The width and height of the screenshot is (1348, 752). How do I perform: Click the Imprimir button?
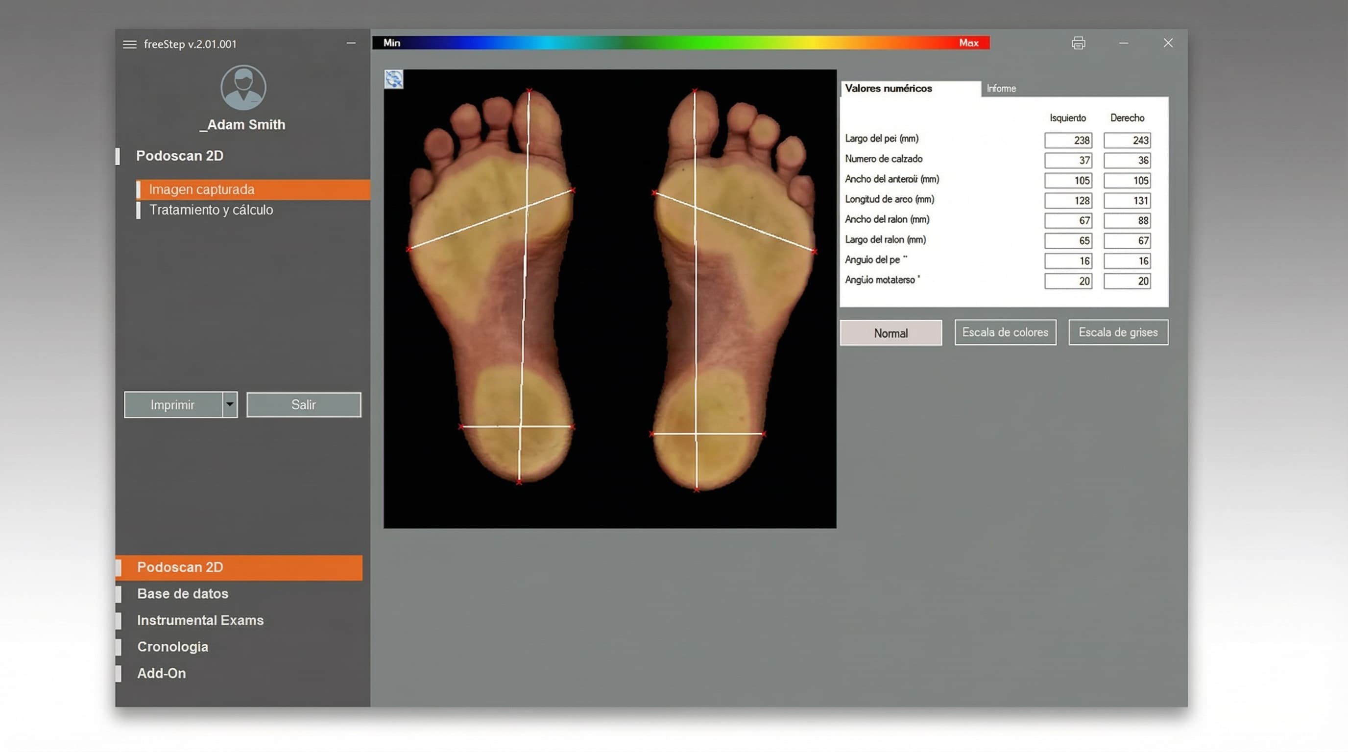click(173, 404)
